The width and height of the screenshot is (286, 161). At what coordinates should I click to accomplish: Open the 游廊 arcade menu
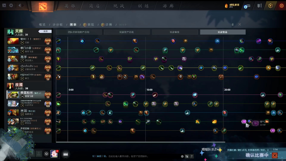[x=168, y=6]
